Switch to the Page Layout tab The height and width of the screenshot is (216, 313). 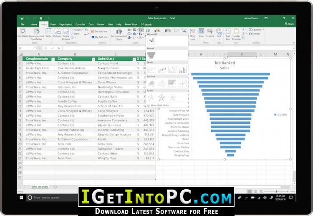pos(66,24)
